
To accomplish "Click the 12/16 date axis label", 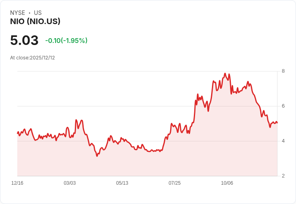I will tap(17, 183).
